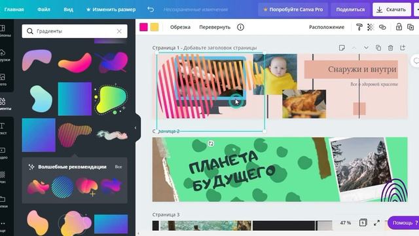Click the baby photo on page 1
The height and width of the screenshot is (236, 419).
tap(275, 74)
